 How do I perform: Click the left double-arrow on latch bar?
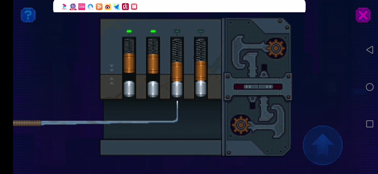[x=247, y=87]
